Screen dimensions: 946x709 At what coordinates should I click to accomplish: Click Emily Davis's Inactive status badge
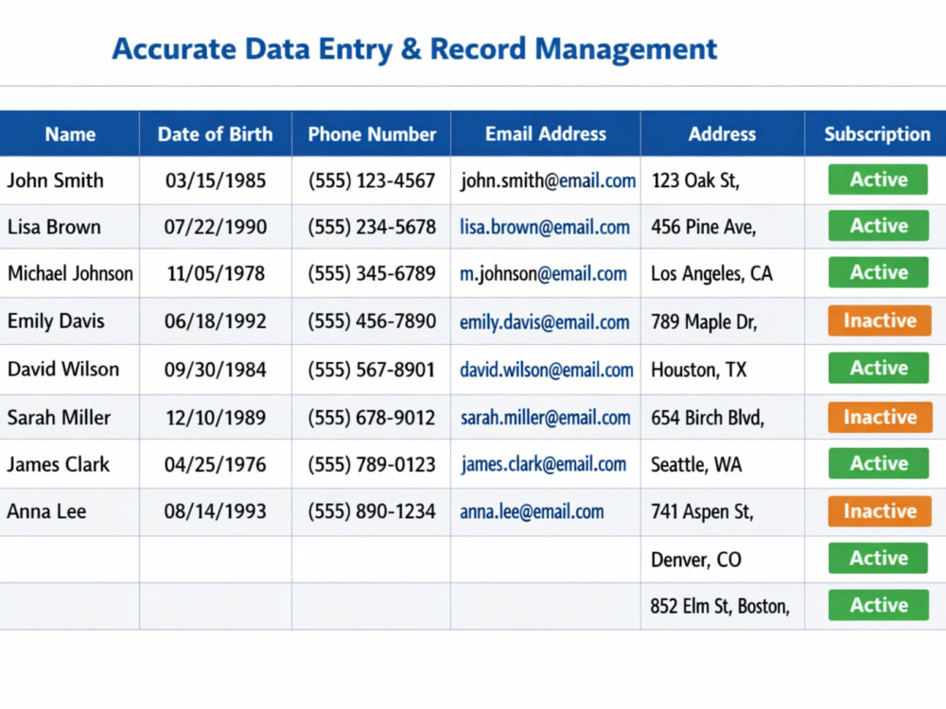(880, 320)
